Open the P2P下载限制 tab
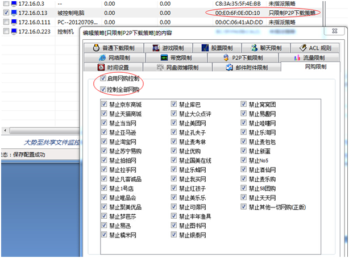The width and height of the screenshot is (349, 258). (243, 58)
